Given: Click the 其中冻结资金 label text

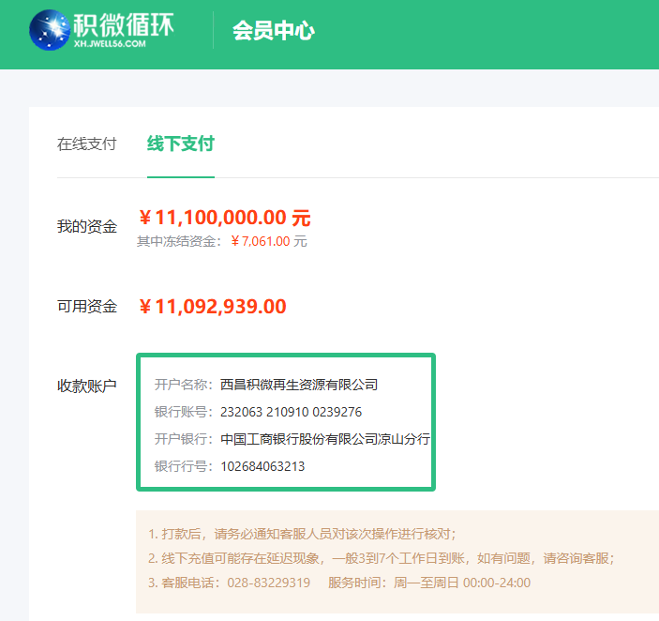Looking at the screenshot, I should (x=179, y=242).
